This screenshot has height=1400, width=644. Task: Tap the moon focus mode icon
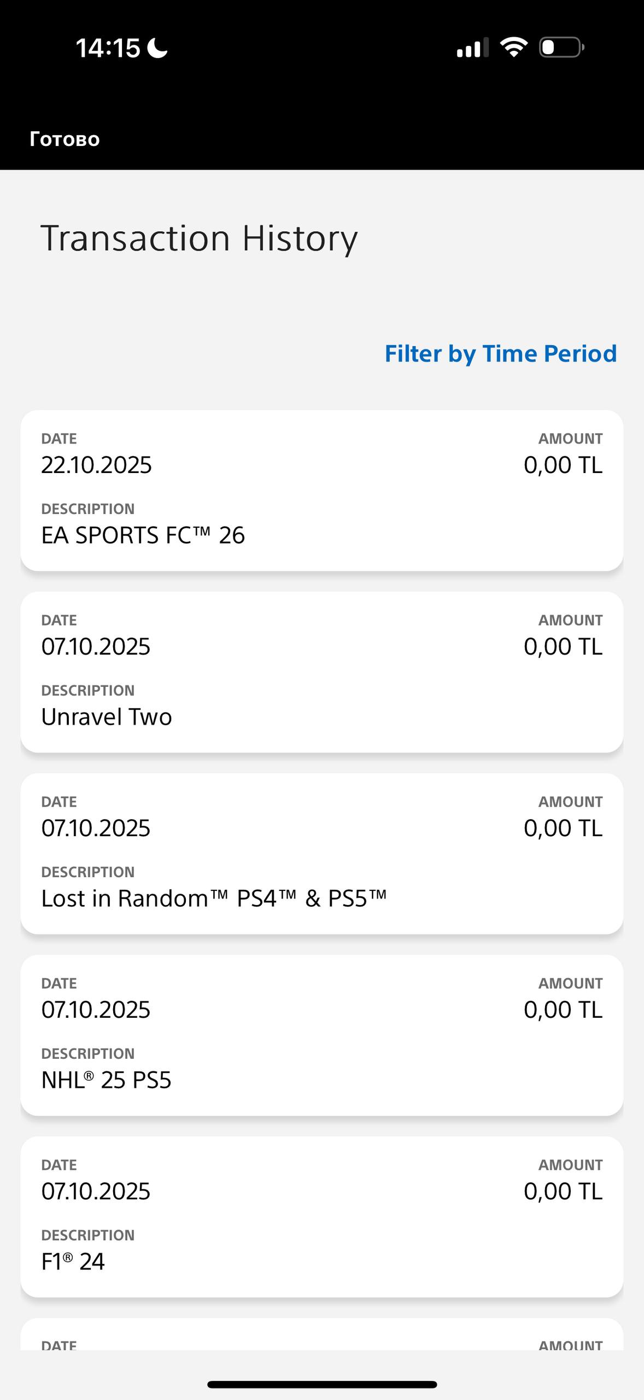tap(157, 48)
